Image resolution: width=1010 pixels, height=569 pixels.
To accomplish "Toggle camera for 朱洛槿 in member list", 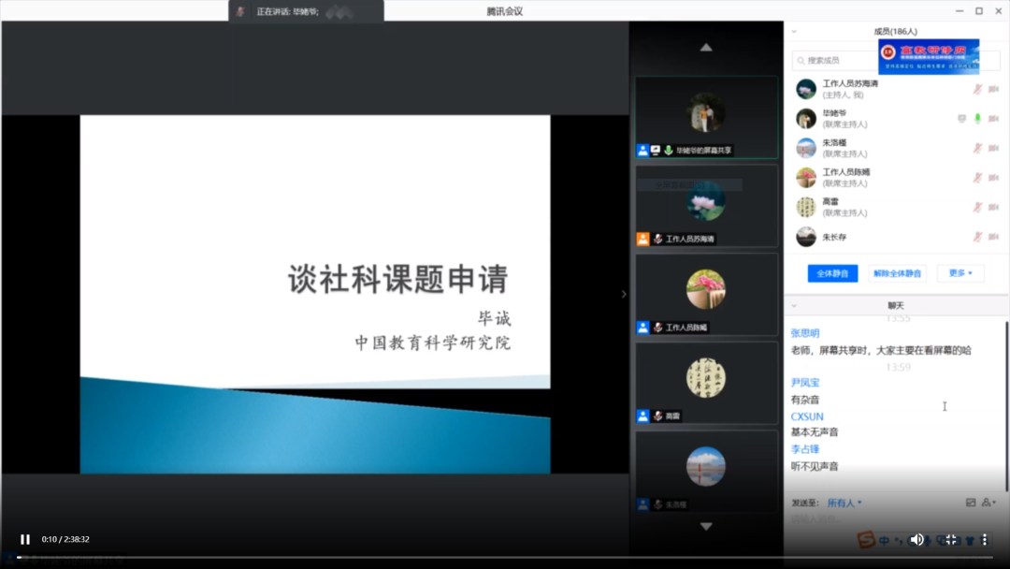I will coord(993,148).
